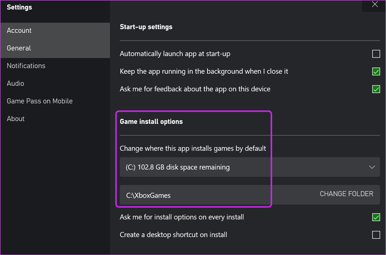Open the Account settings section
Viewport: 386px width, 255px height.
(x=55, y=31)
